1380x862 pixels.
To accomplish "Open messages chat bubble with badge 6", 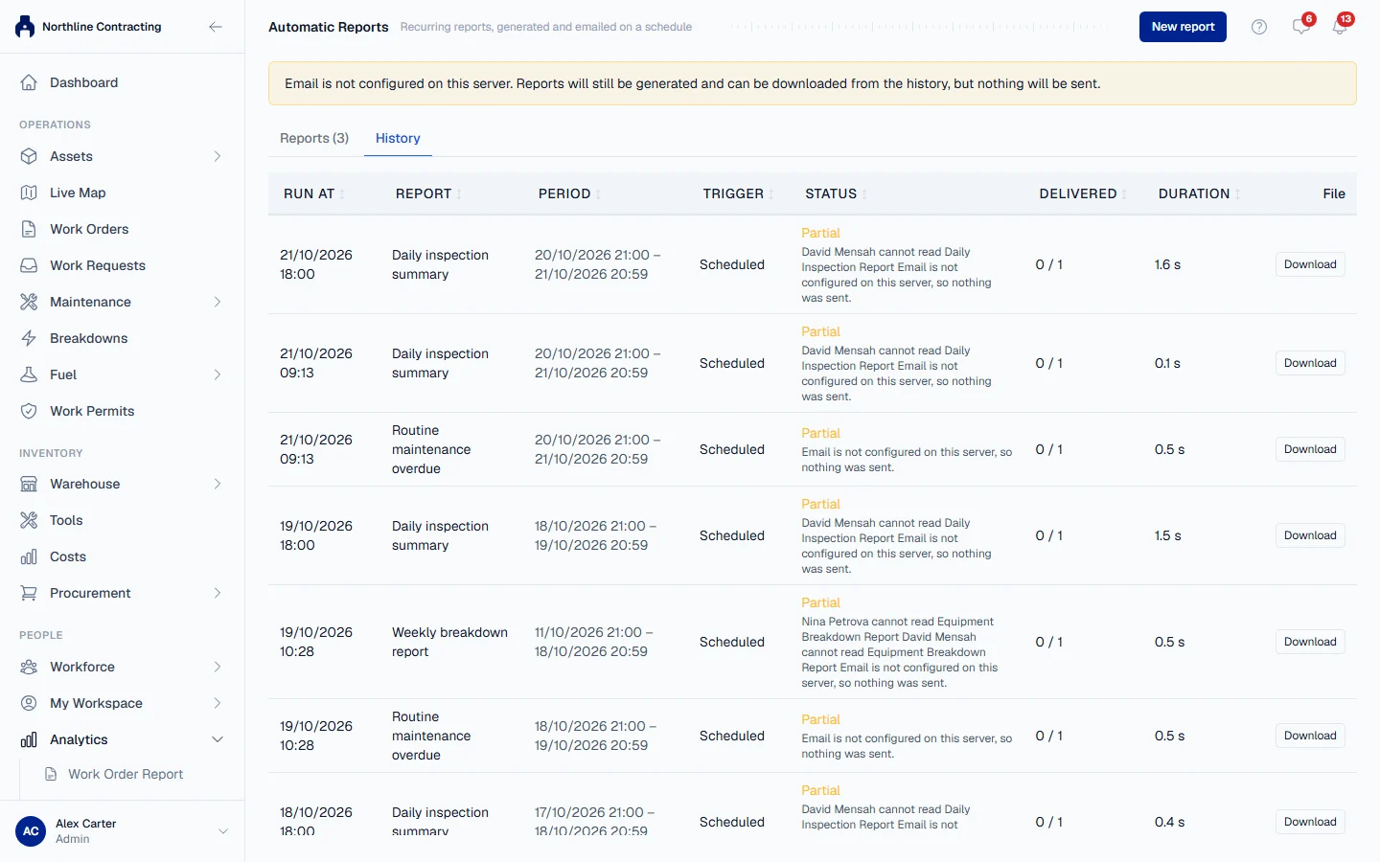I will coord(1301,26).
